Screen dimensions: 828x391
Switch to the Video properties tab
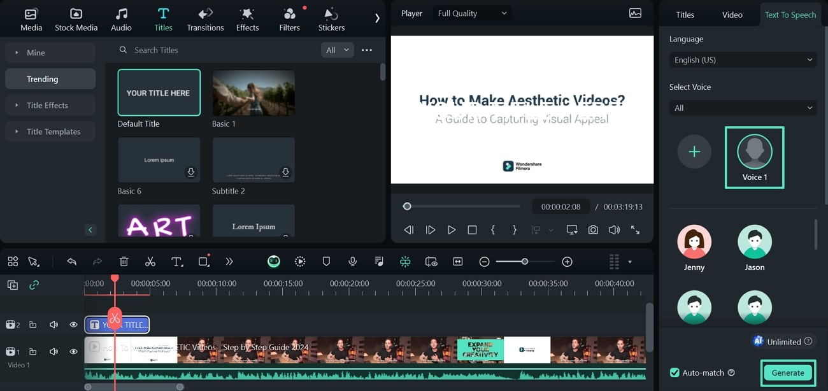pyautogui.click(x=732, y=15)
